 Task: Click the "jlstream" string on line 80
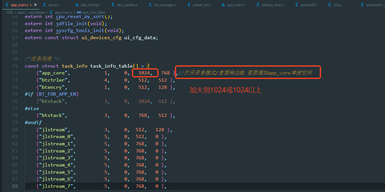[53, 130]
